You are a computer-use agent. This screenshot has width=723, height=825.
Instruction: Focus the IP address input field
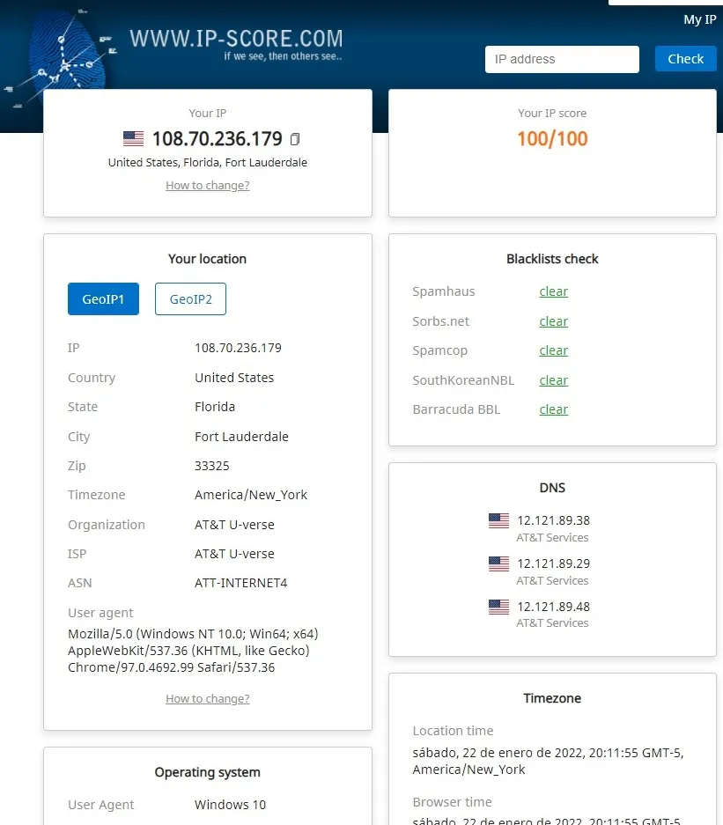click(562, 59)
